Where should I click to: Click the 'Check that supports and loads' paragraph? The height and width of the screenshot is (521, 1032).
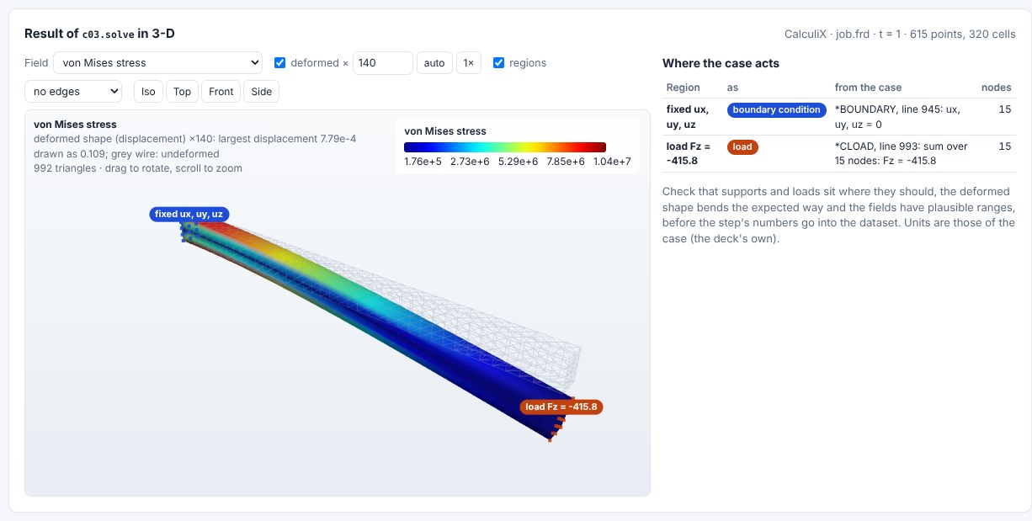coord(839,215)
